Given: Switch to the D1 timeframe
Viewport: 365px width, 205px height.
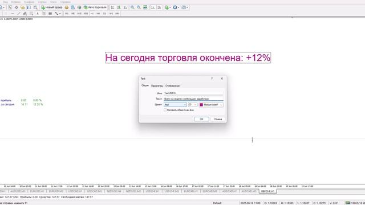Looking at the screenshot, I should (x=105, y=14).
